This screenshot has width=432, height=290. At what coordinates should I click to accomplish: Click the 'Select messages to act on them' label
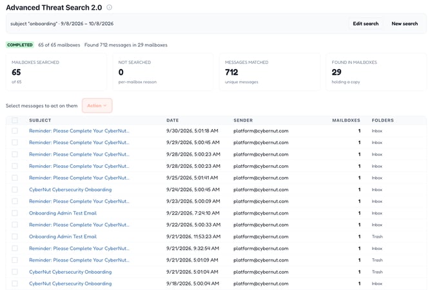tap(42, 106)
